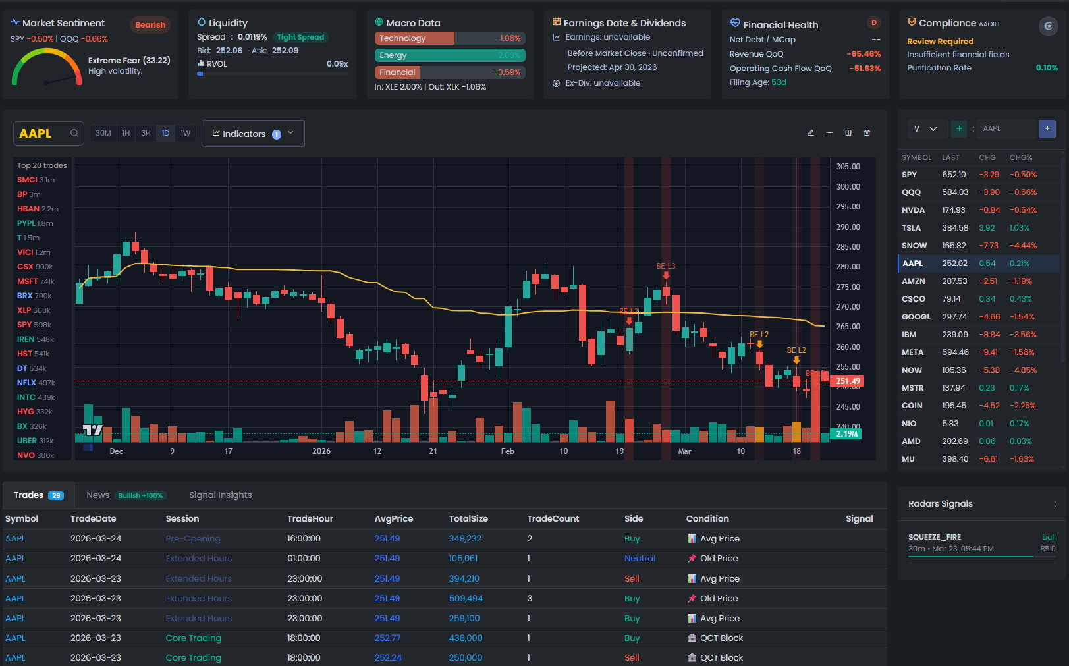Click the trash icon to clear chart drawings
This screenshot has width=1069, height=666.
click(867, 132)
